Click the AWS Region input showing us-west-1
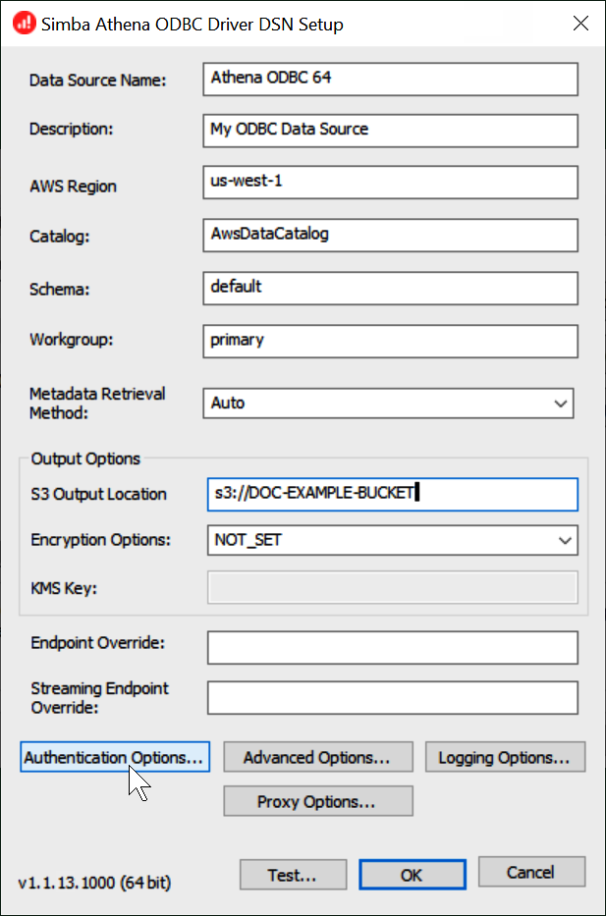Image resolution: width=606 pixels, height=916 pixels. (x=389, y=183)
